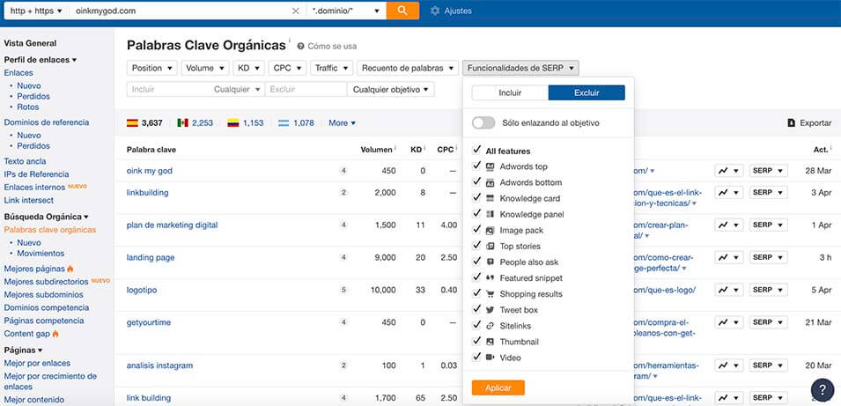Viewport: 841px width, 406px height.
Task: Uncheck the Adwords top checkbox
Action: 476,166
